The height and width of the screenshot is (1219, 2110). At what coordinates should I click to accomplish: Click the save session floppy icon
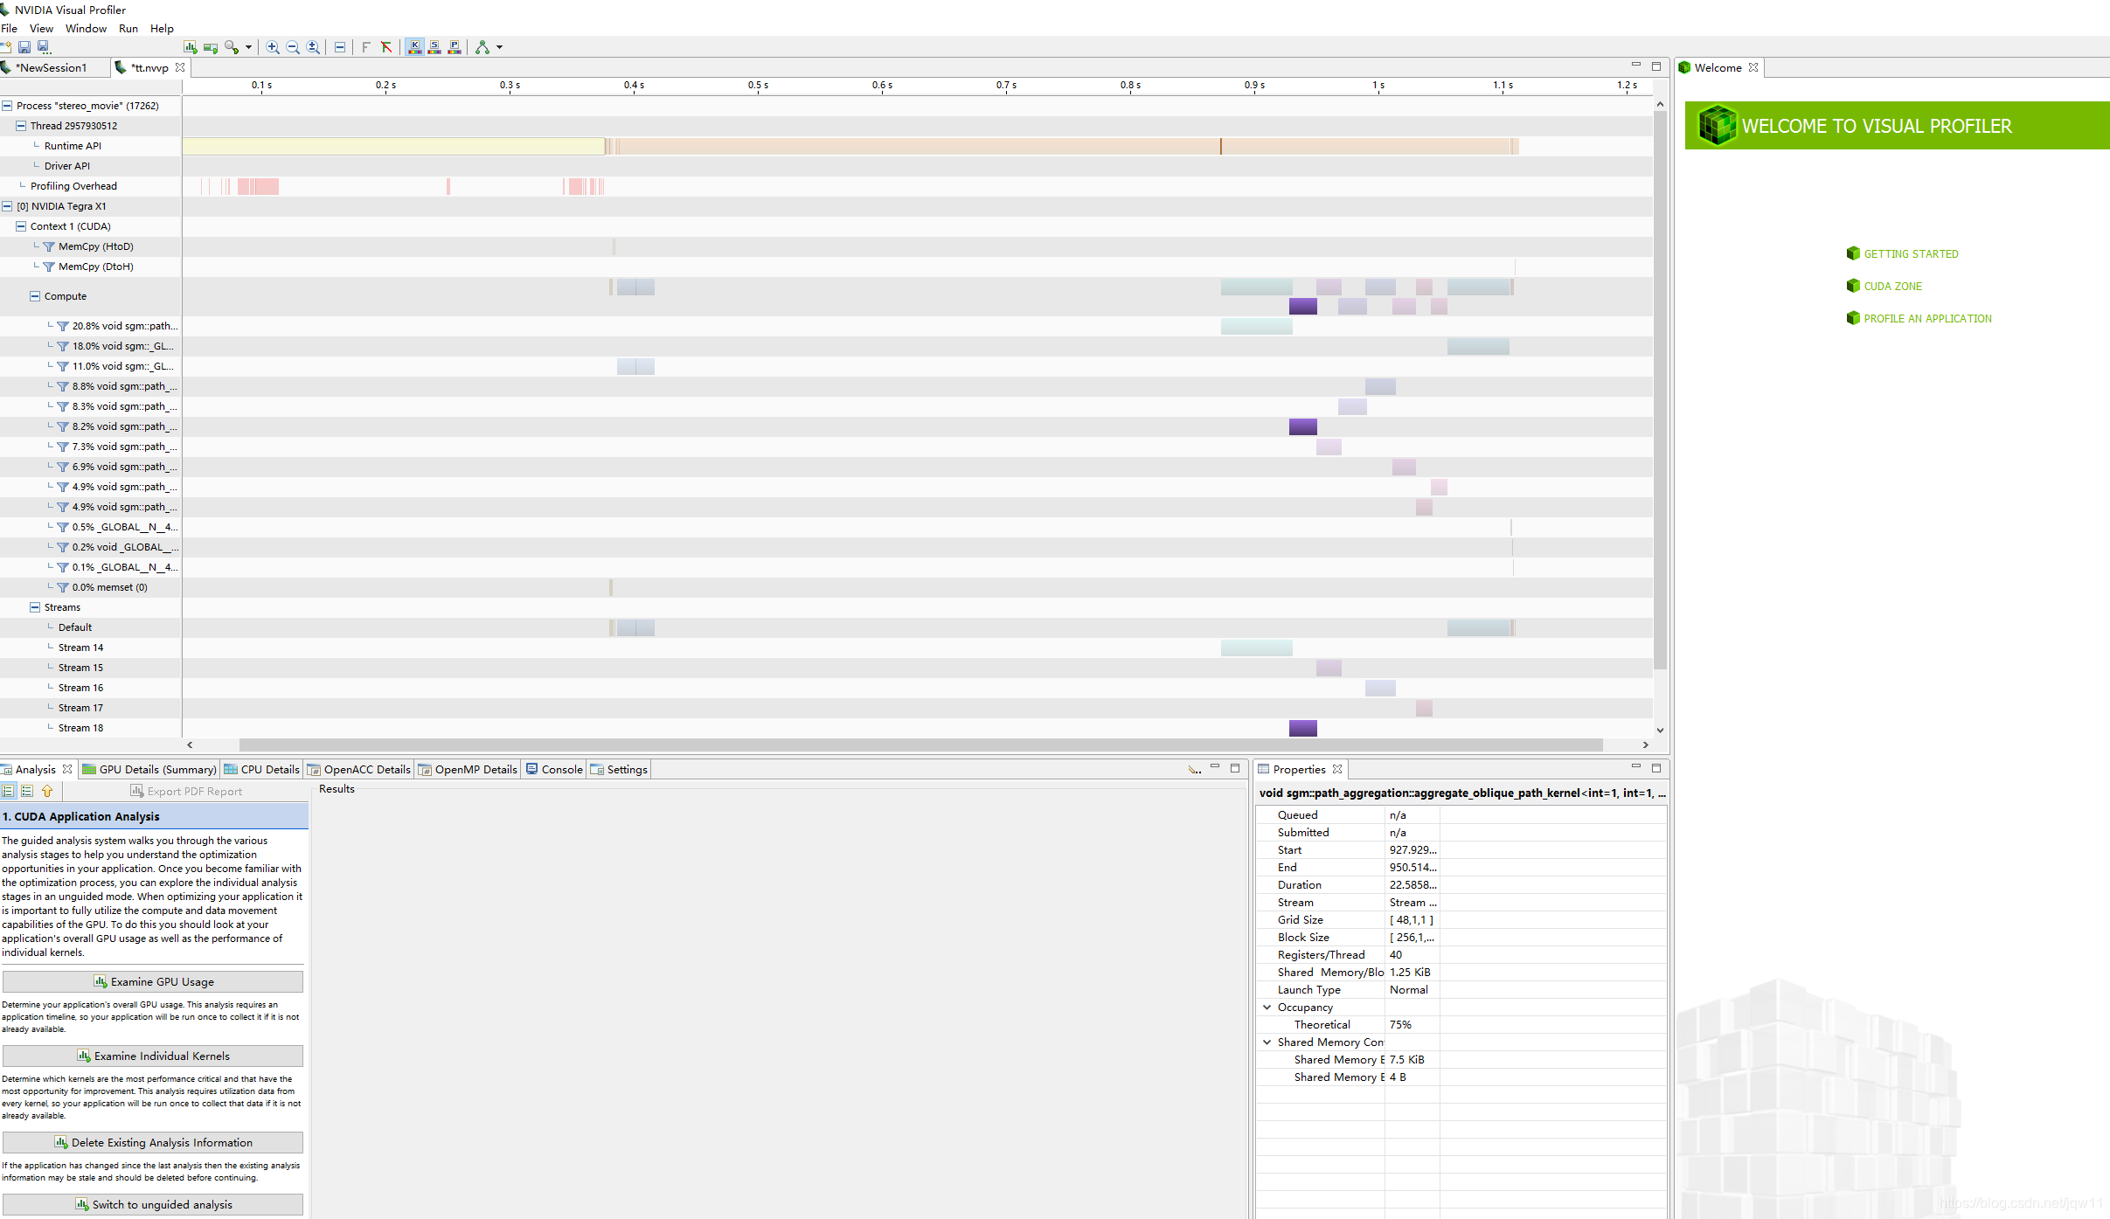point(24,47)
